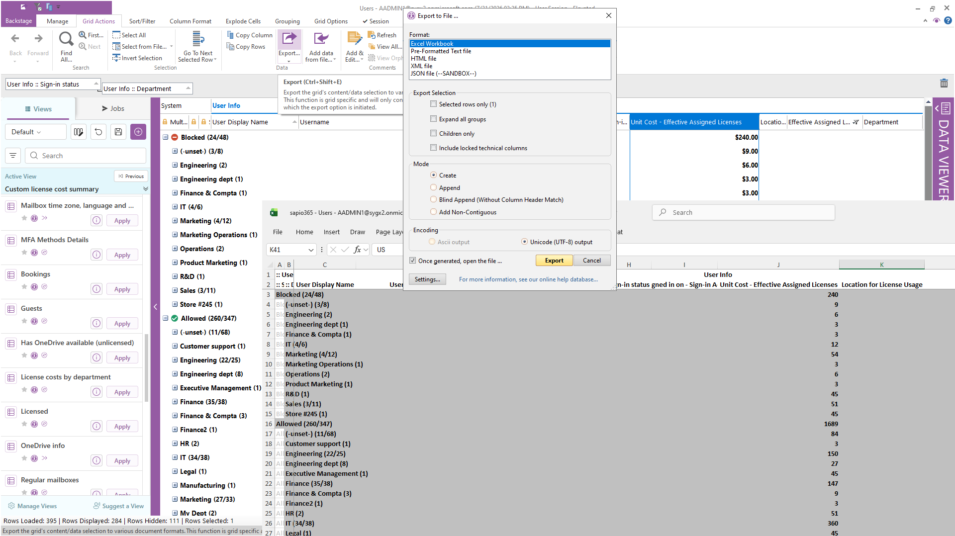
Task: Select XML file in Format list
Action: (510, 66)
